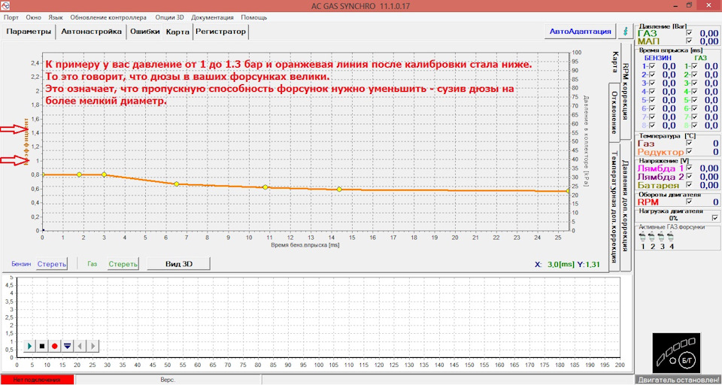Screen dimensions: 722x385
Task: Open the vertical Температурная доп. коррекция tab
Action: point(614,206)
